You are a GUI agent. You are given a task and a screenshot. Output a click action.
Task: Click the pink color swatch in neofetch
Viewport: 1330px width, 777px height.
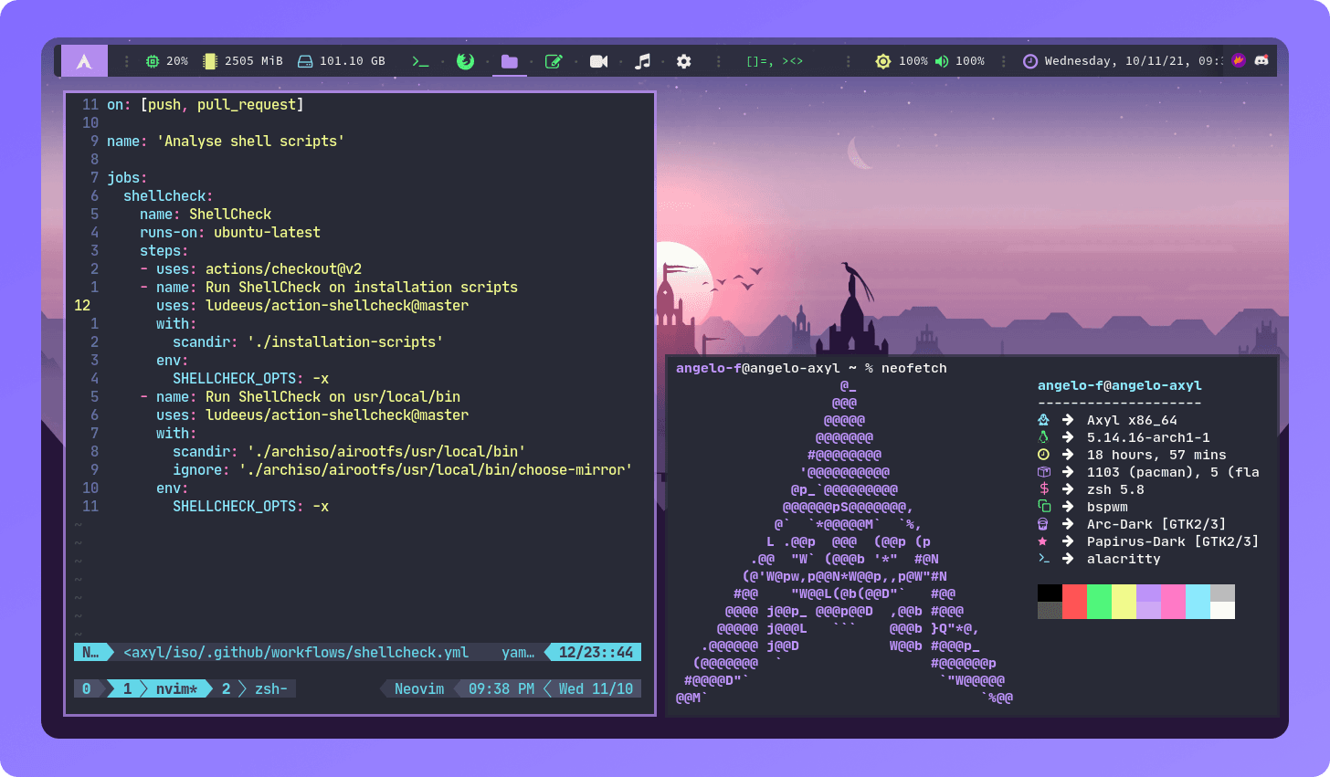click(1173, 602)
